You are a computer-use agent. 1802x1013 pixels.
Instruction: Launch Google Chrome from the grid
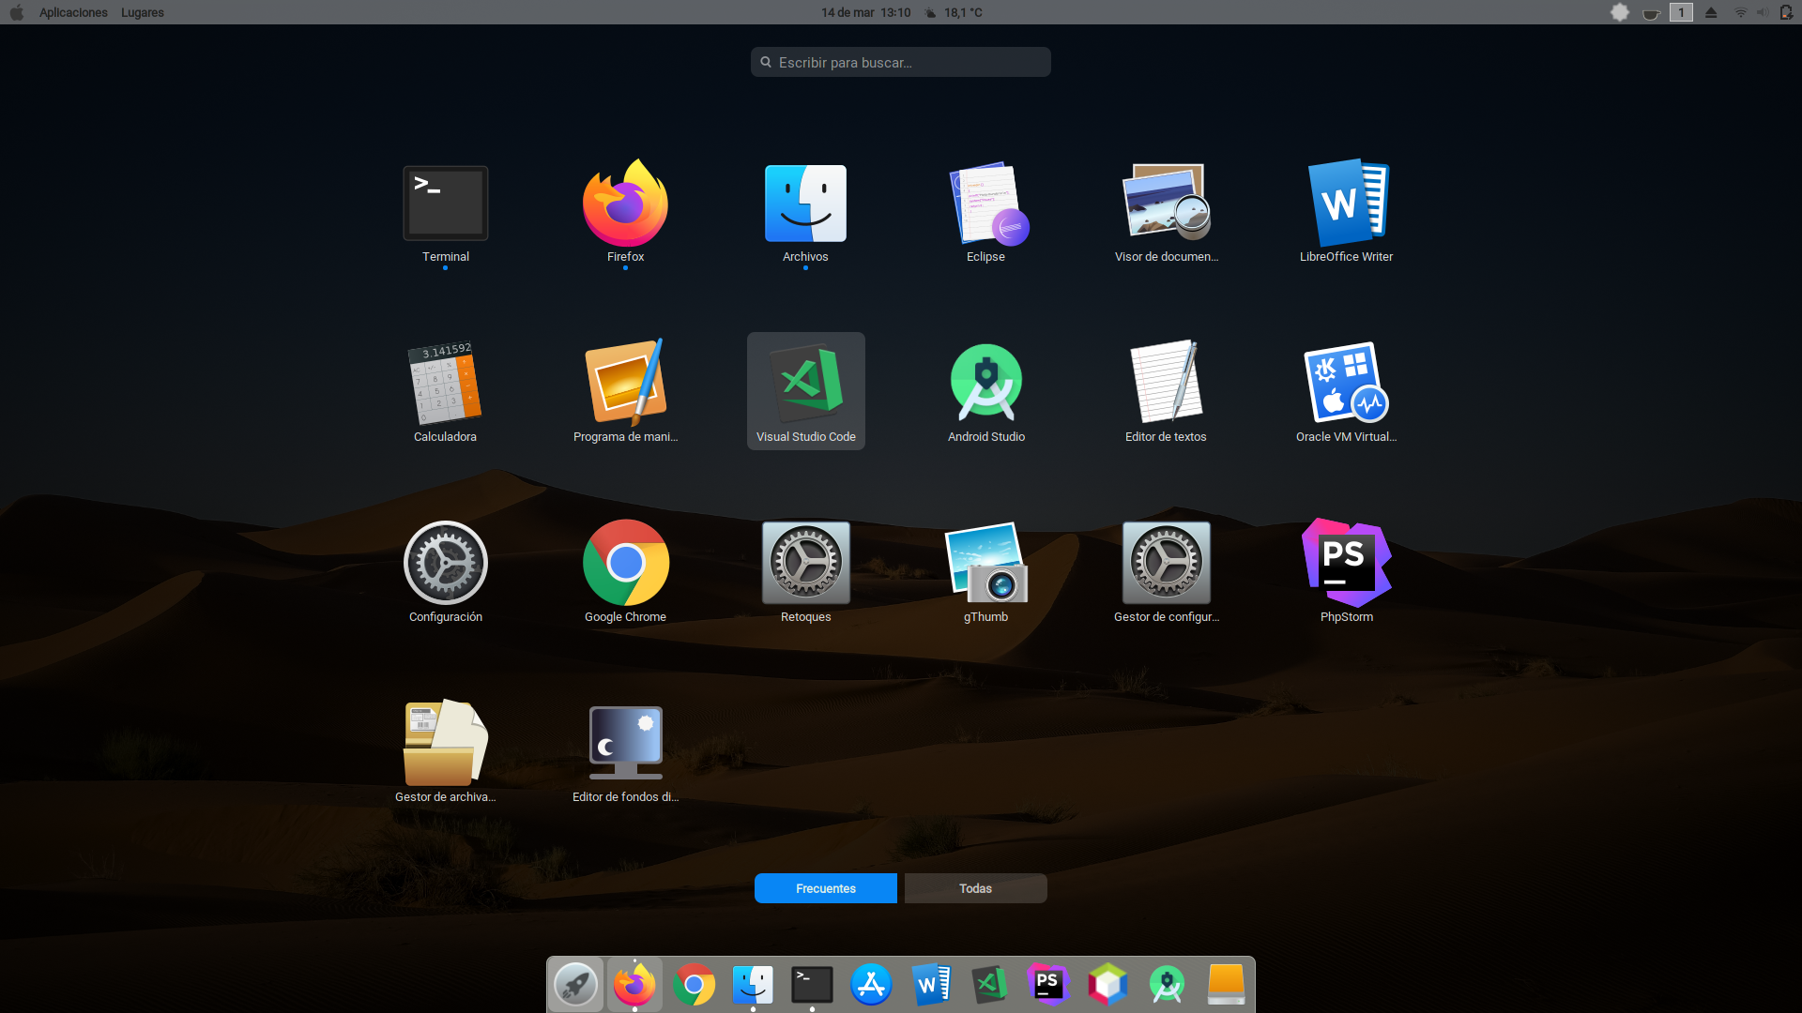(x=625, y=572)
